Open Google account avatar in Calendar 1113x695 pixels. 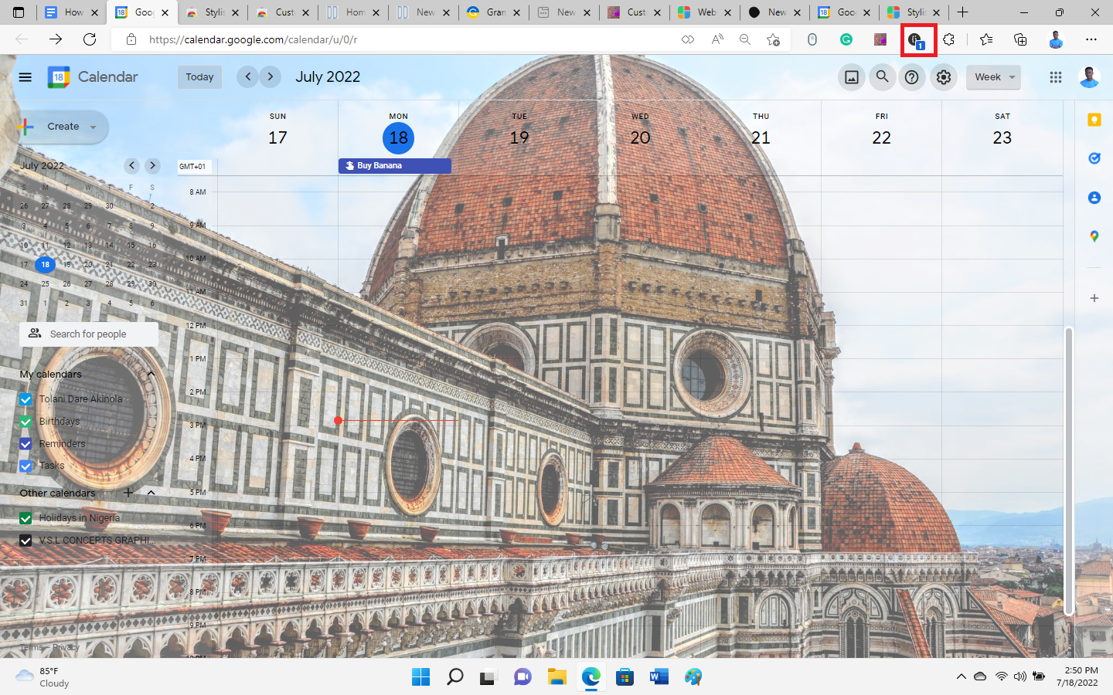[x=1089, y=77]
